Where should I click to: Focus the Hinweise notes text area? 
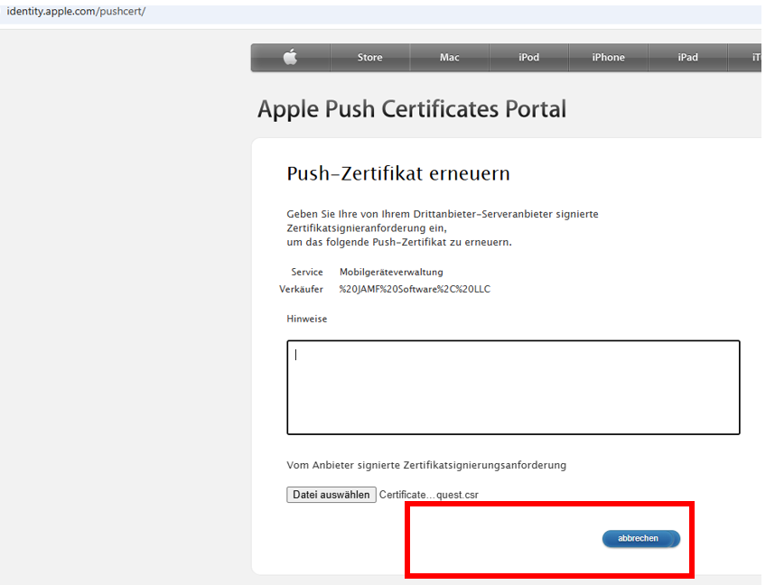(513, 387)
